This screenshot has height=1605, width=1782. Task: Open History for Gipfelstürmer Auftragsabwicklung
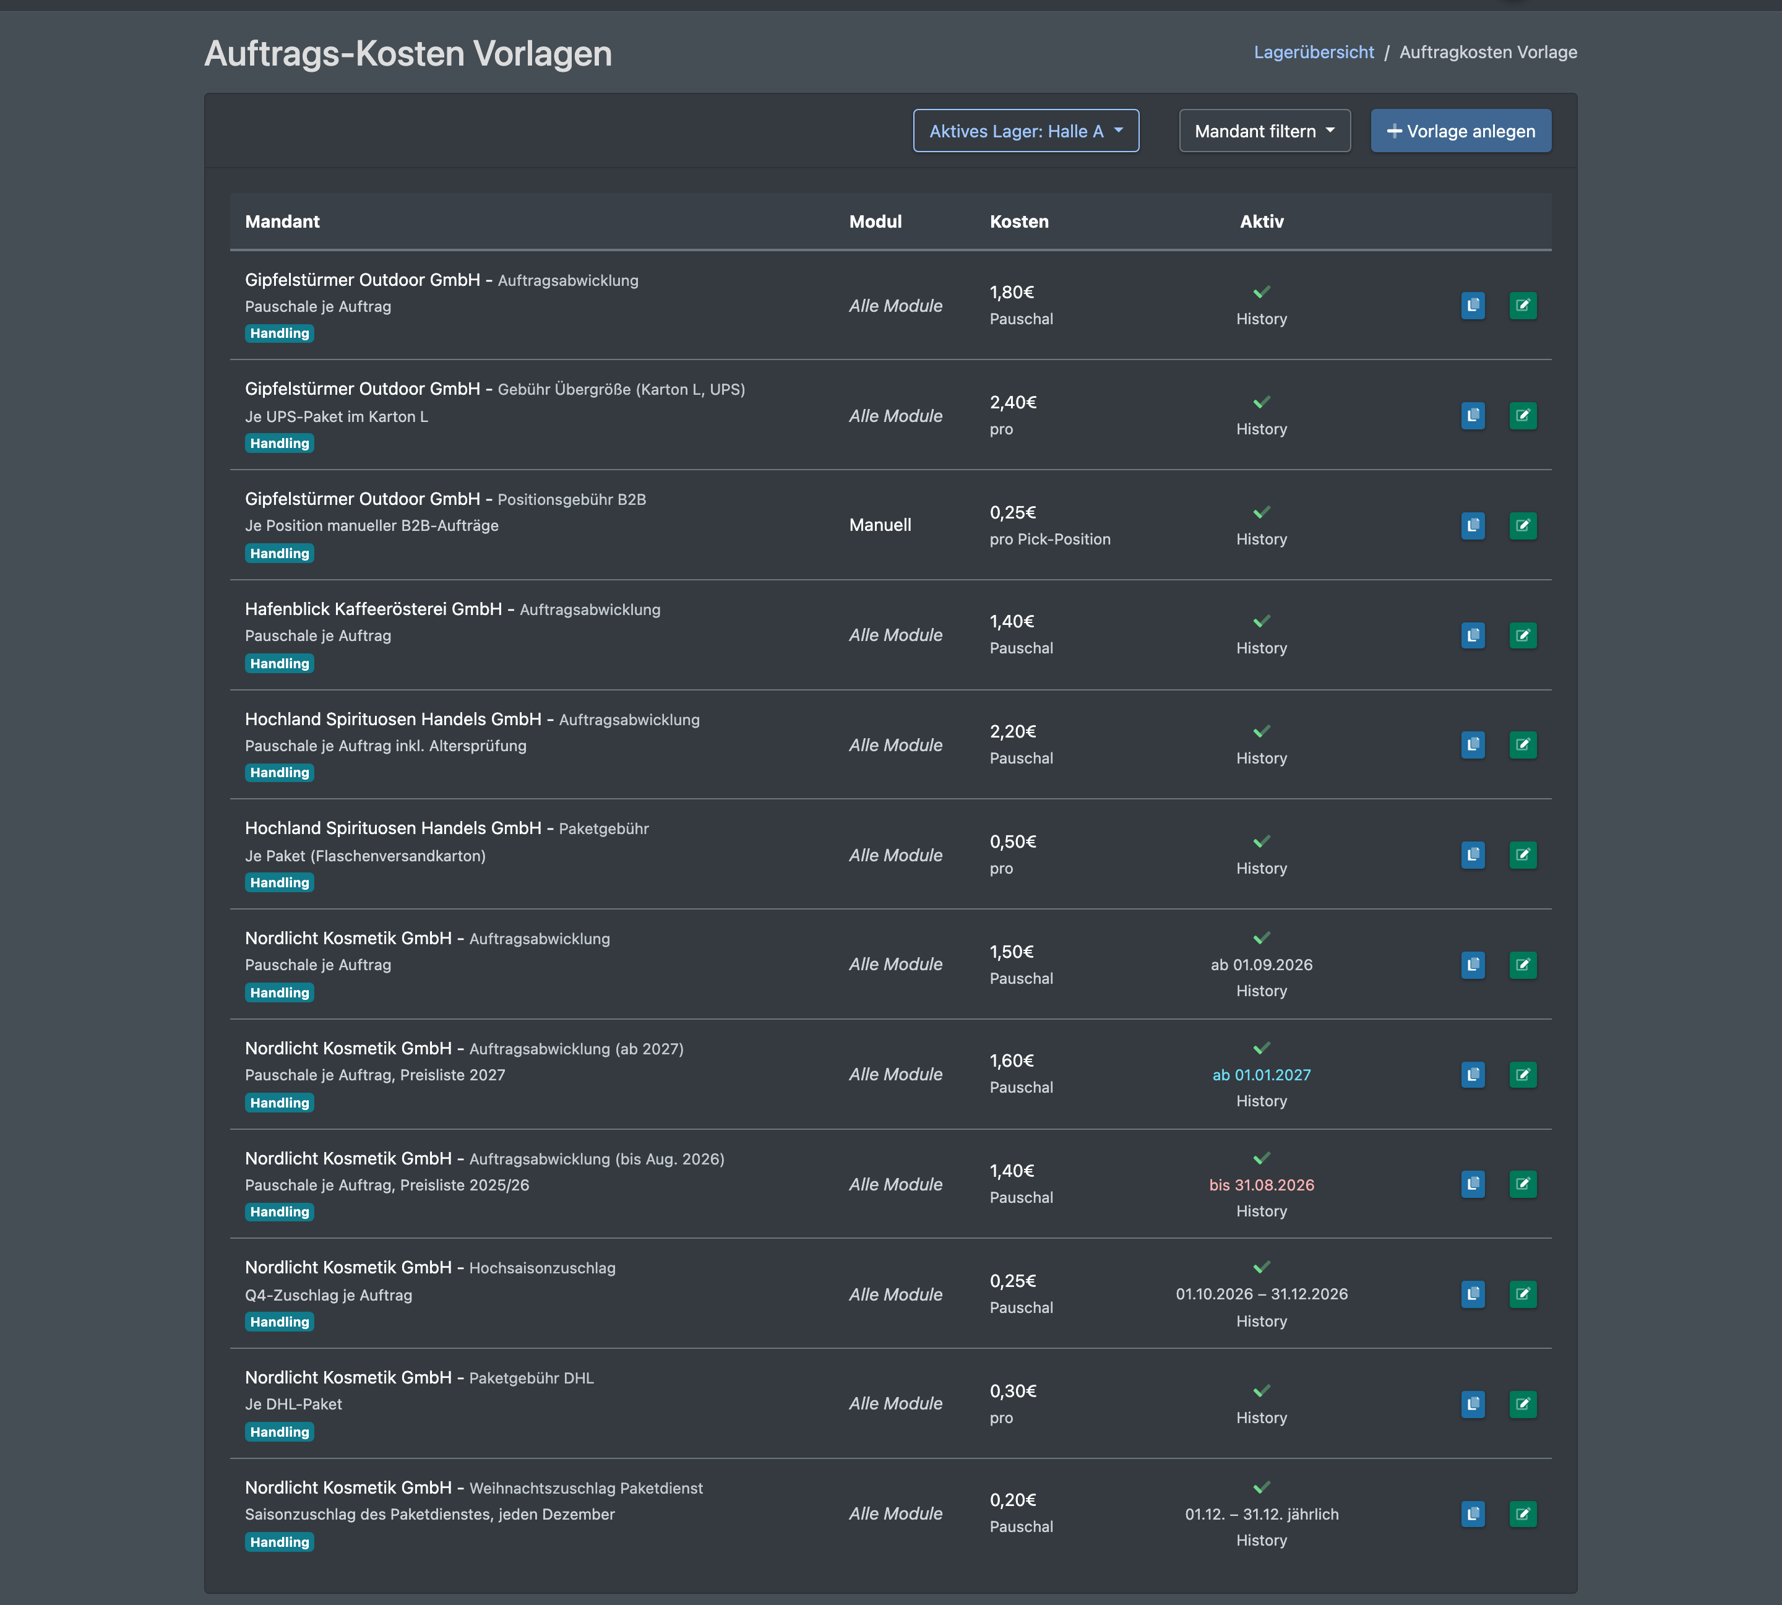click(x=1261, y=319)
